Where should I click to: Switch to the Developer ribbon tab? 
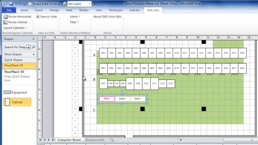[116, 10]
